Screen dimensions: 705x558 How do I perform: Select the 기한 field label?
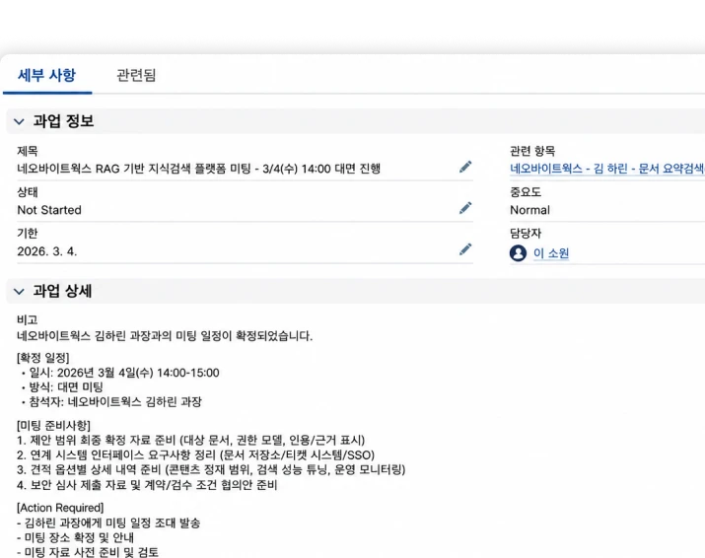(x=28, y=234)
